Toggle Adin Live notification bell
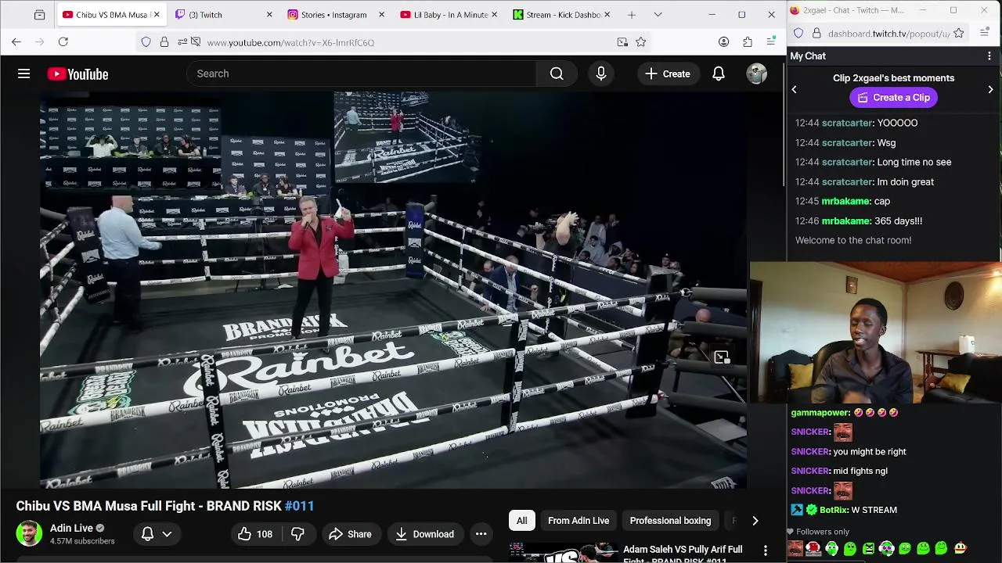This screenshot has width=1002, height=563. [x=147, y=534]
